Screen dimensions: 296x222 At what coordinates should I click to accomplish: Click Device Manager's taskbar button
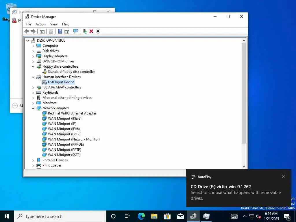pos(193,216)
